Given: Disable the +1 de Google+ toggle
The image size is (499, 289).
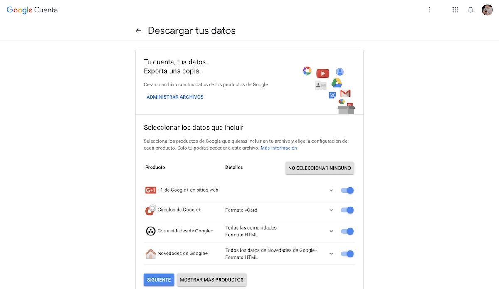Looking at the screenshot, I should pos(347,190).
